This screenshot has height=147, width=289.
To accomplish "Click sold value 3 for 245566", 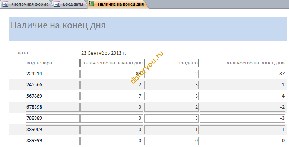I will (171, 85).
